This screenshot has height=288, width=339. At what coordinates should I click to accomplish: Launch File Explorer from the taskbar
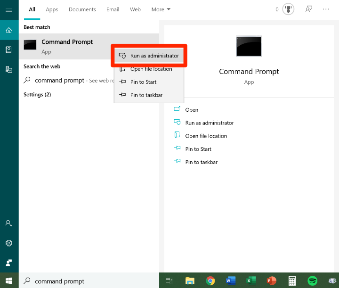(x=190, y=280)
